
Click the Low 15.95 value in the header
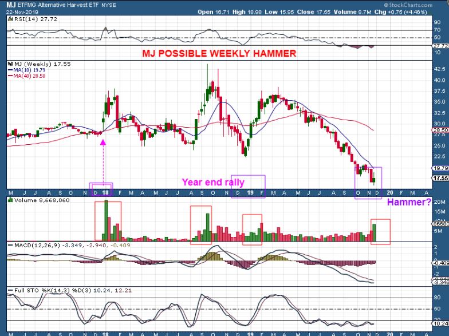click(x=280, y=12)
